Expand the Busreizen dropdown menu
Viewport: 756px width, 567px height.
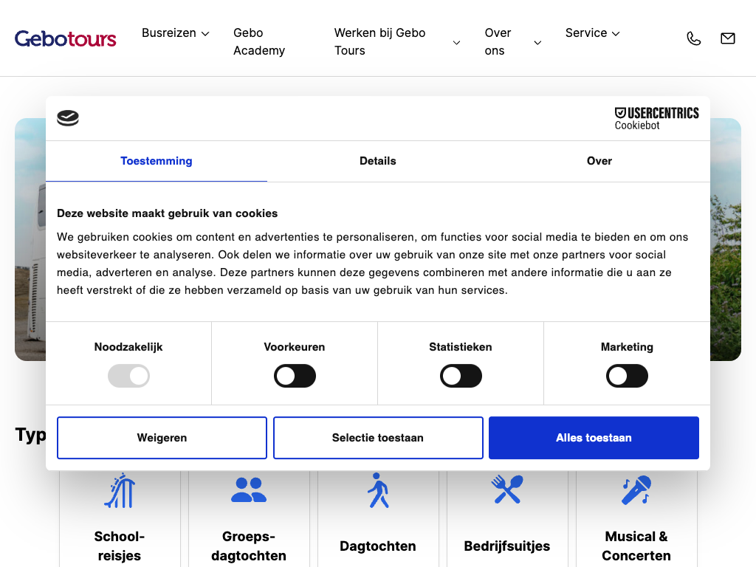[x=176, y=33]
